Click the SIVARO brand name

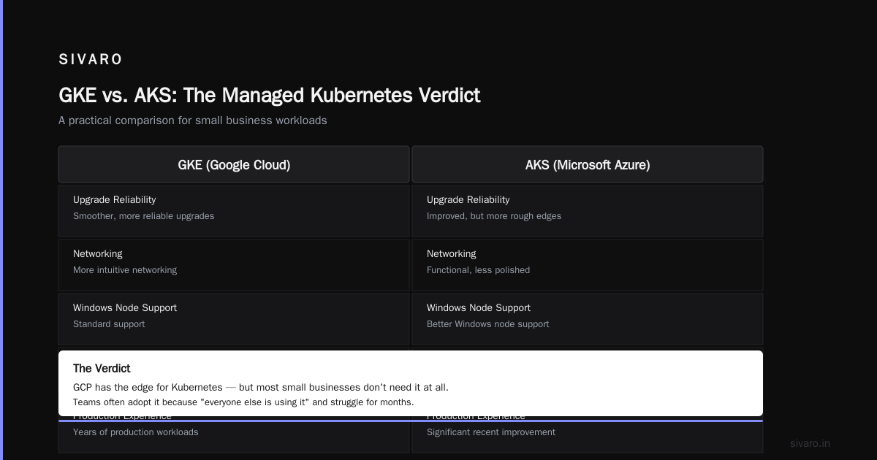[91, 59]
